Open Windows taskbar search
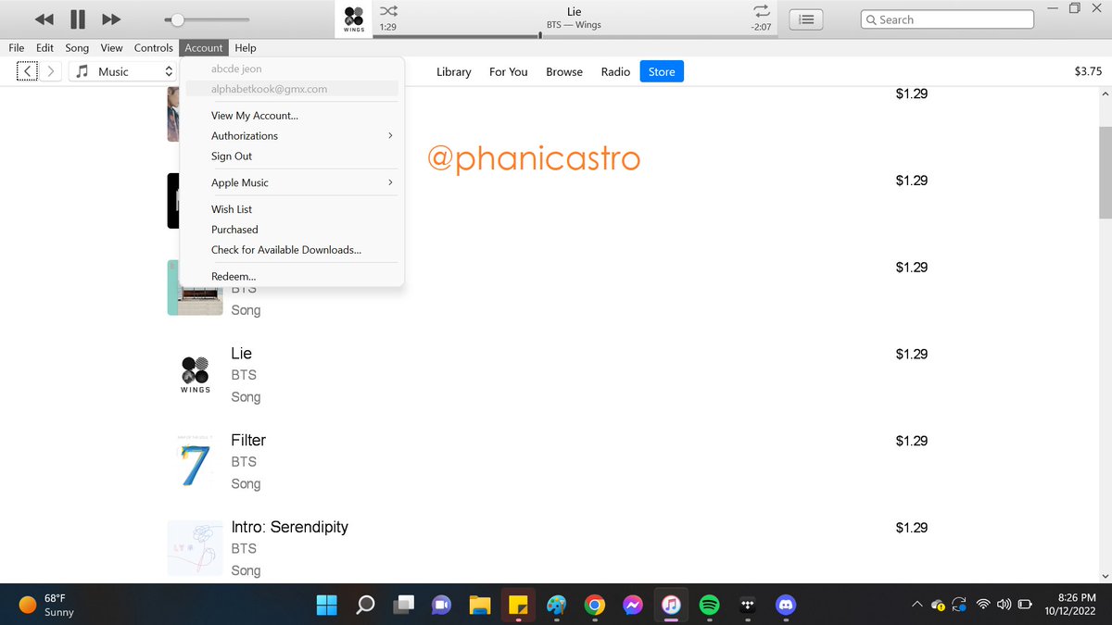The image size is (1112, 625). pyautogui.click(x=365, y=605)
